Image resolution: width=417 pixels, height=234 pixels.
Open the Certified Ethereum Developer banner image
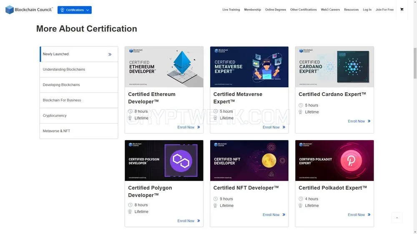pos(164,67)
